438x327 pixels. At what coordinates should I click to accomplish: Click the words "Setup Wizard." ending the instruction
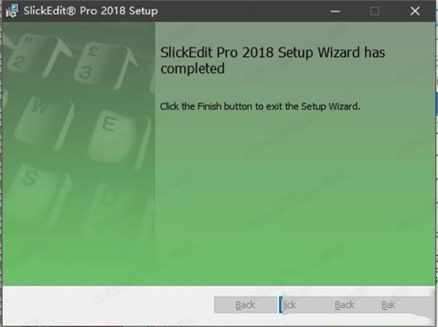pos(331,107)
